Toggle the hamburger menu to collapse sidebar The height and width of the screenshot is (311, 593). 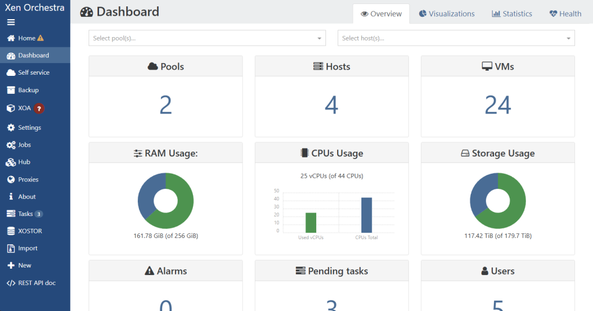coord(11,23)
